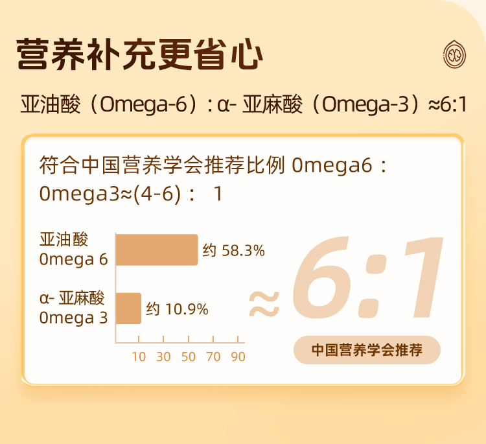Viewport: 486px width, 444px height.
Task: Select the 亚油酸 Omega 6 bar
Action: click(157, 250)
